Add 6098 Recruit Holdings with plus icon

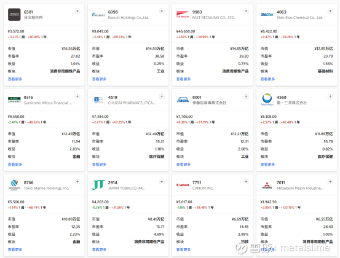pos(162,11)
